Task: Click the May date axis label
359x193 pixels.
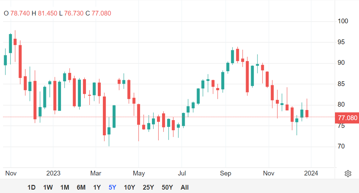Action: 139,173
